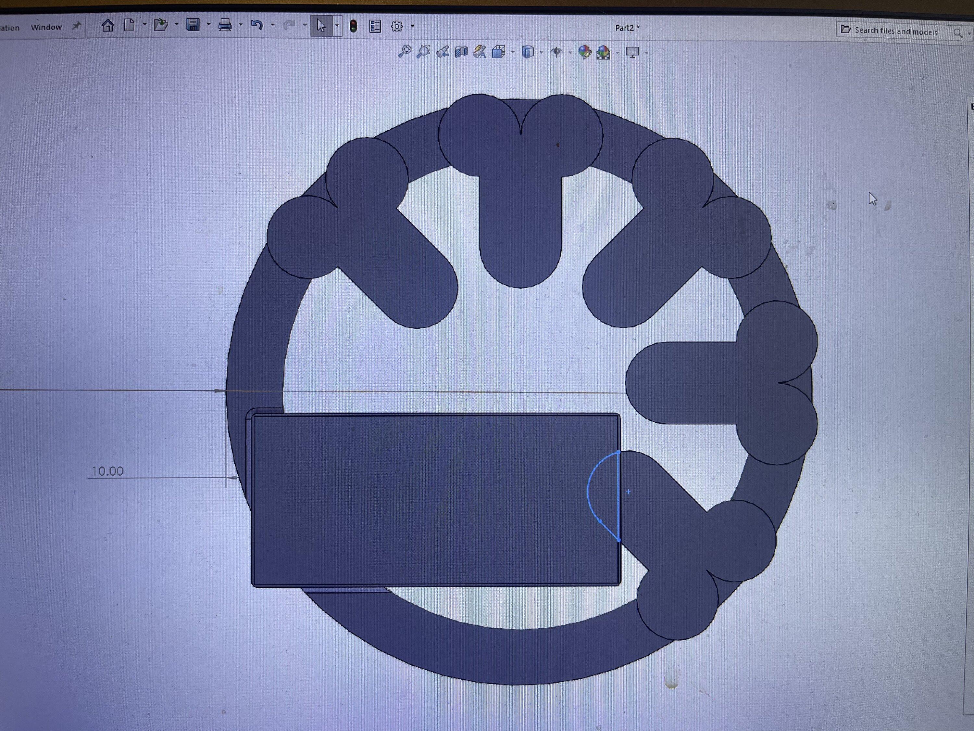Click the blue arc center point marker
Image resolution: width=974 pixels, height=731 pixels.
[x=628, y=491]
